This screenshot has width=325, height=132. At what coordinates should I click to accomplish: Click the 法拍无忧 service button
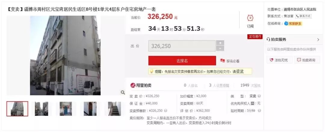pos(279,60)
